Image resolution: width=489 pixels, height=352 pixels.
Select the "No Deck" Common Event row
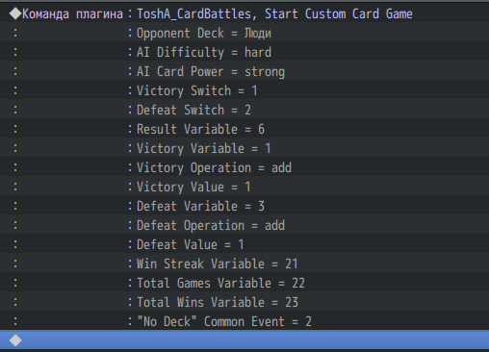pyautogui.click(x=244, y=321)
